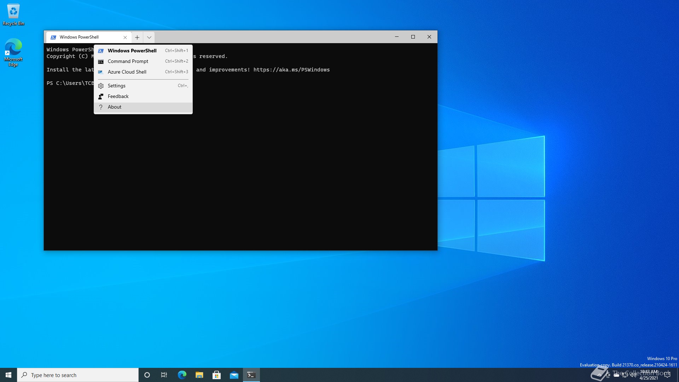679x382 pixels.
Task: Open the About menu entry
Action: coord(143,107)
